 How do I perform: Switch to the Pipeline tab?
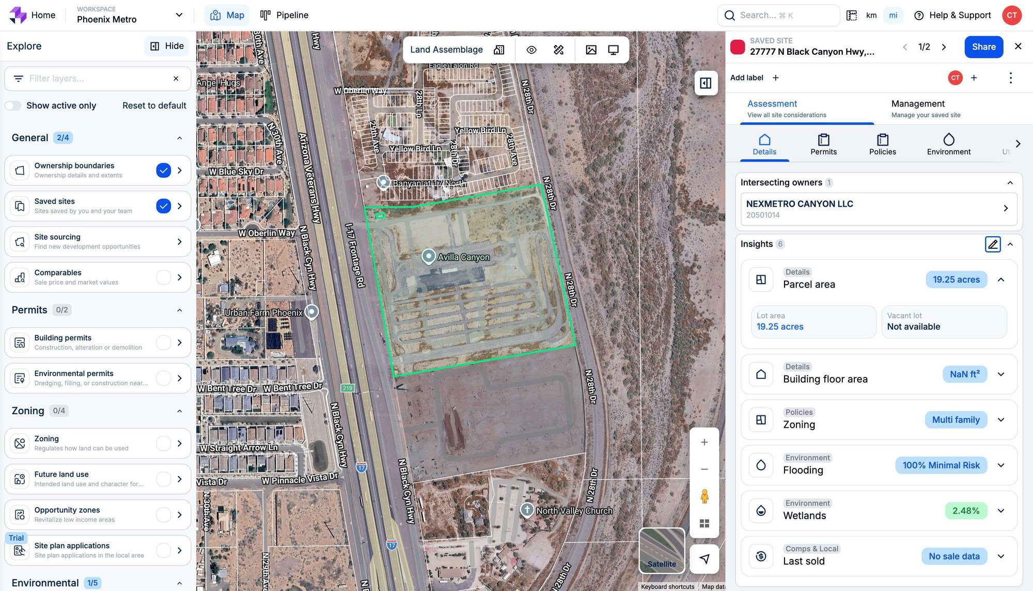pyautogui.click(x=284, y=15)
